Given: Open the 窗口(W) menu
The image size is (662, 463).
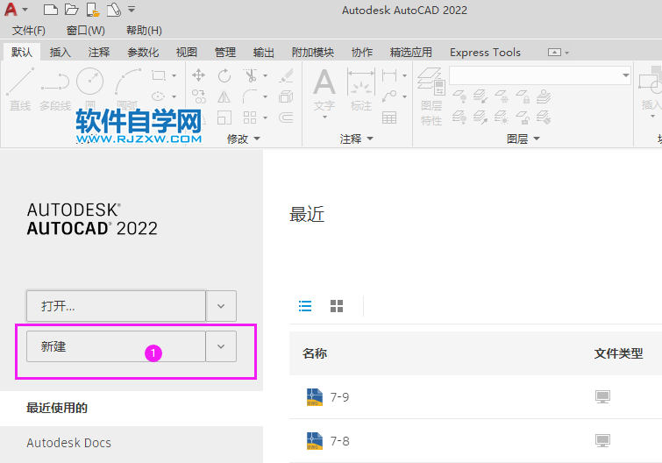Looking at the screenshot, I should coord(86,31).
